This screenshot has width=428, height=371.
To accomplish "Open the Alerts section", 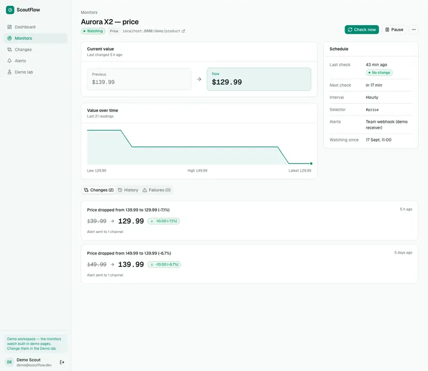I will [x=35, y=61].
